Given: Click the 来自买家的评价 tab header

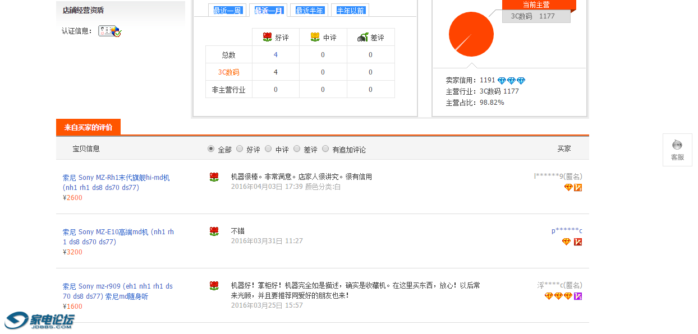Looking at the screenshot, I should [x=88, y=127].
